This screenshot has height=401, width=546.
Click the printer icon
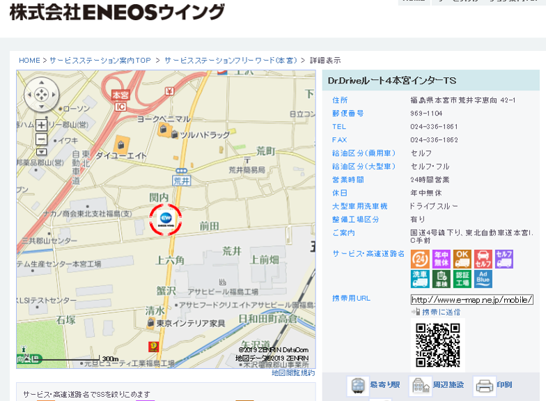pyautogui.click(x=485, y=386)
